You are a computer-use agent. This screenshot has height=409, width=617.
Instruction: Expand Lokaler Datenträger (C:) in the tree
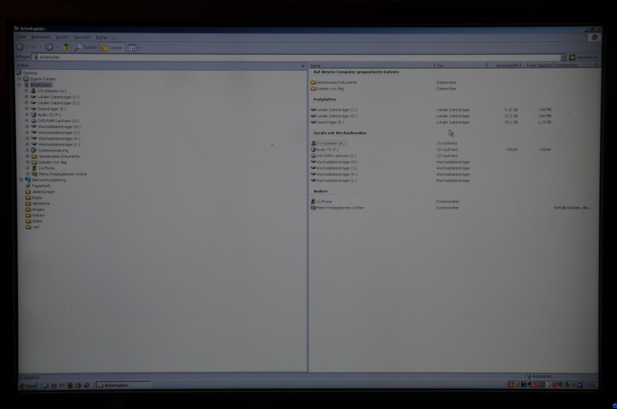pos(27,97)
